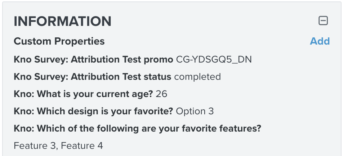Image resolution: width=343 pixels, height=156 pixels.
Task: Click the "completed" status value
Action: 197,77
